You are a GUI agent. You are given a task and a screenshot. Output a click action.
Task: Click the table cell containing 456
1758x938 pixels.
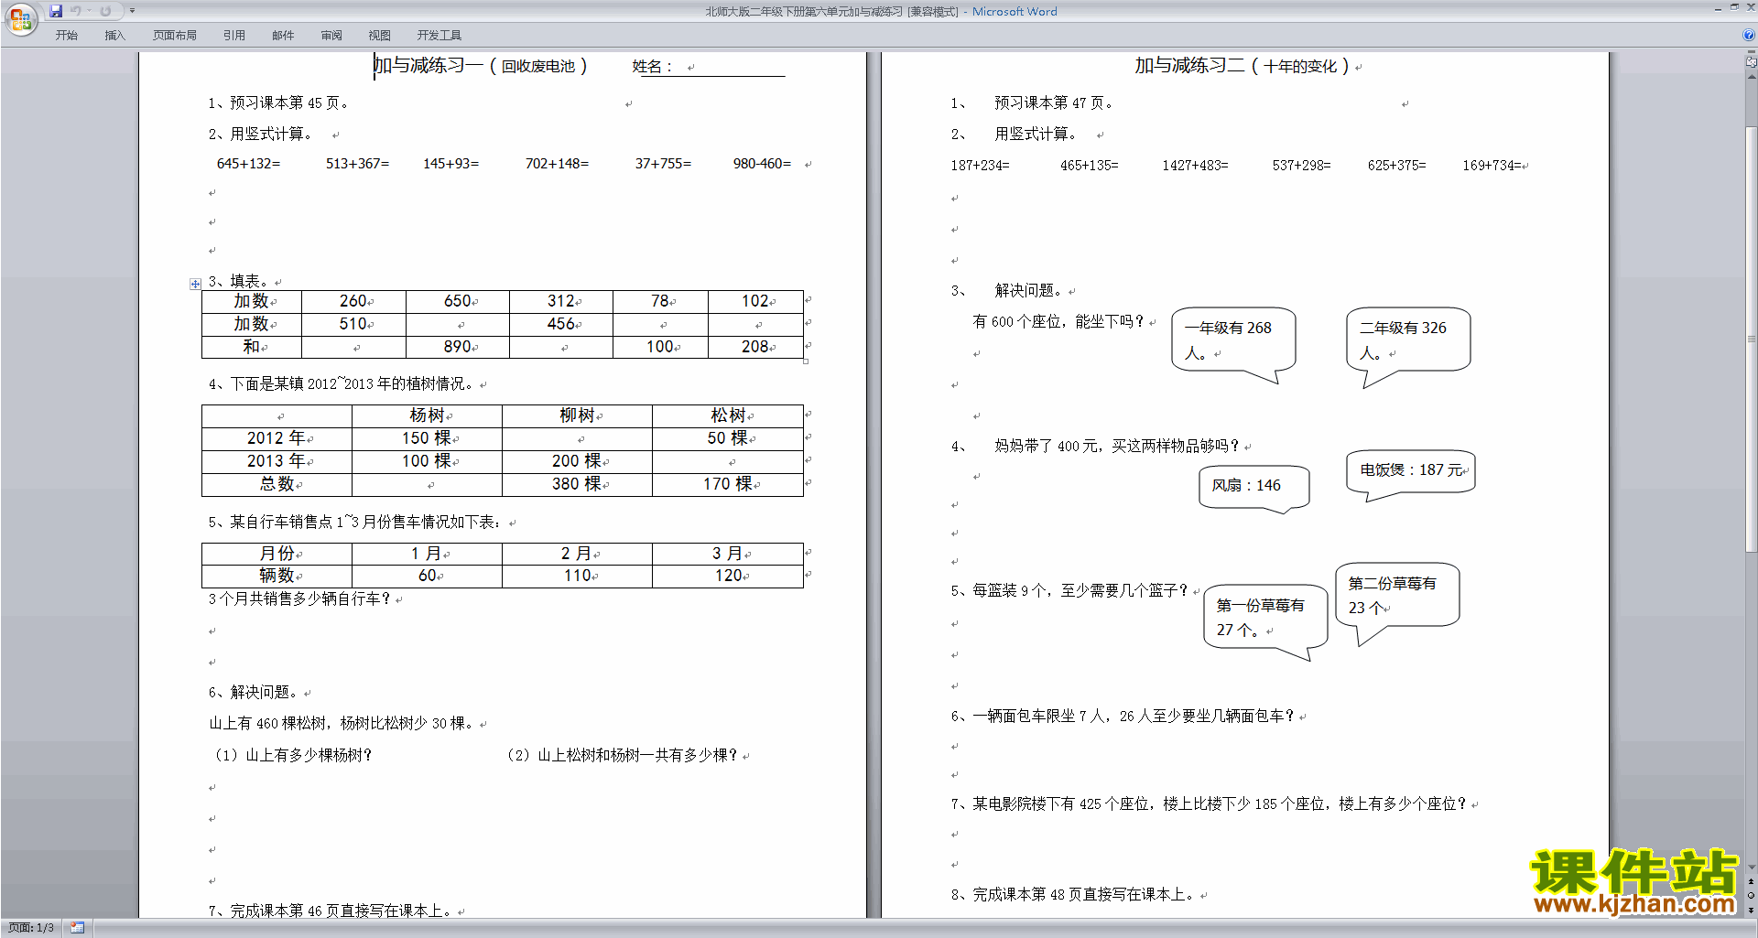[561, 324]
